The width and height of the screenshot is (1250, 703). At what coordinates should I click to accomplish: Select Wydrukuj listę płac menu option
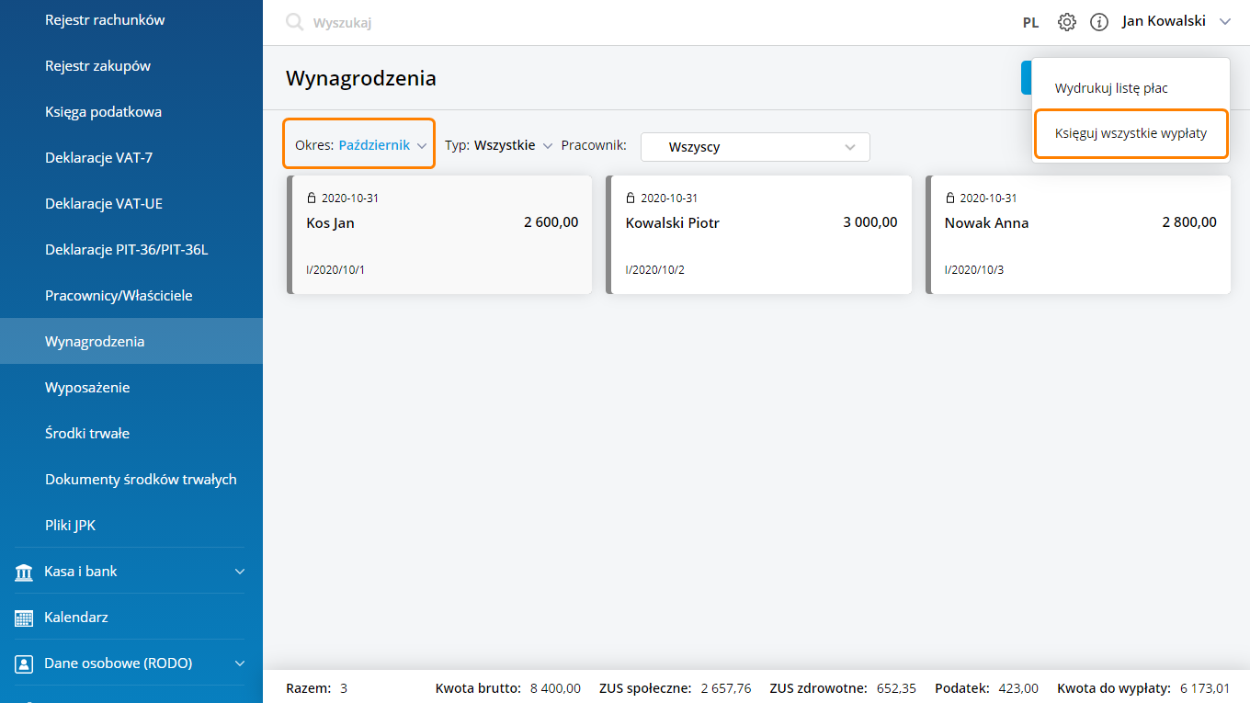pos(1111,88)
